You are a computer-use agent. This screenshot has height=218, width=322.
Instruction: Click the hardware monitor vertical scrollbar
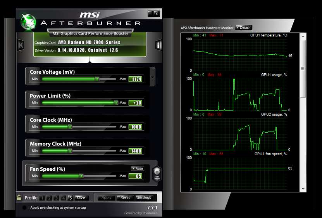coord(303,70)
